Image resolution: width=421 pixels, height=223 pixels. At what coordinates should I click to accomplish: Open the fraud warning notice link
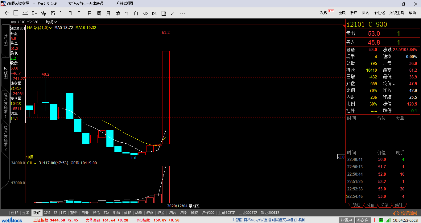[269, 220]
